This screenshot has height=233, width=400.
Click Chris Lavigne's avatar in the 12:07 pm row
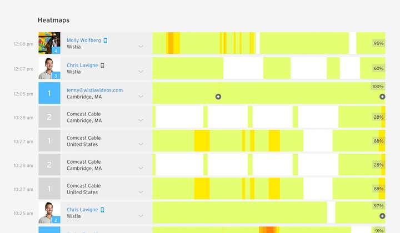[49, 68]
